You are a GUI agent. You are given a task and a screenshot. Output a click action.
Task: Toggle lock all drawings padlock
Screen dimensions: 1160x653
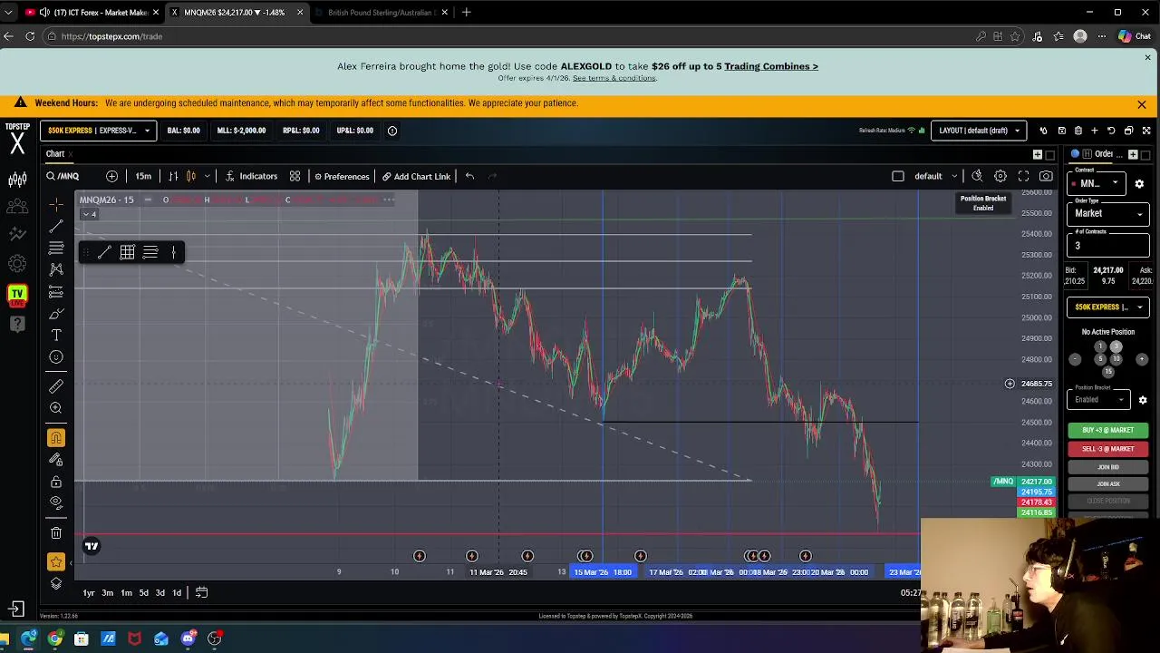56,482
